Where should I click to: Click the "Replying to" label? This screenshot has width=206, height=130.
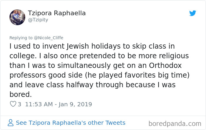click(21, 38)
